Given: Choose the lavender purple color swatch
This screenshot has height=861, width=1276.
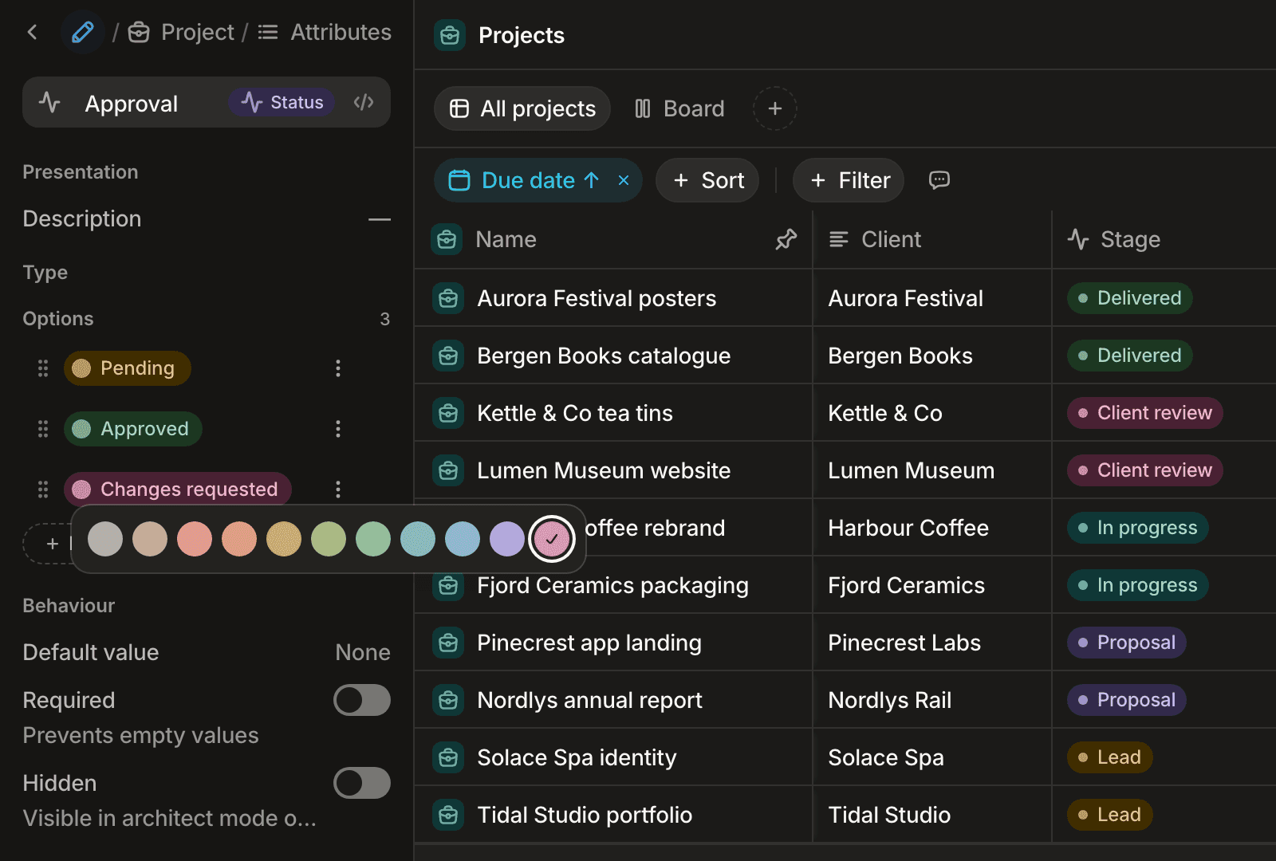Looking at the screenshot, I should pos(507,539).
